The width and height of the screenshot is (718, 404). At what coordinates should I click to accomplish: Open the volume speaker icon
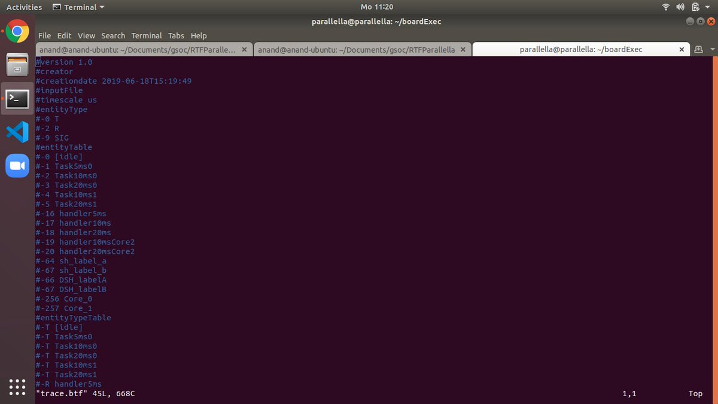pos(680,7)
